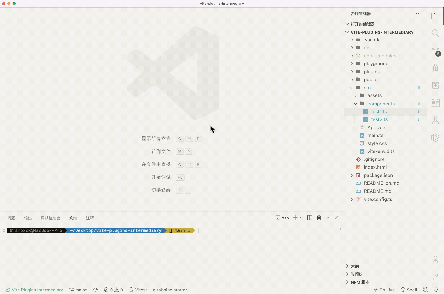The image size is (444, 294).
Task: Select the 终端 panel tab
Action: coord(73,218)
